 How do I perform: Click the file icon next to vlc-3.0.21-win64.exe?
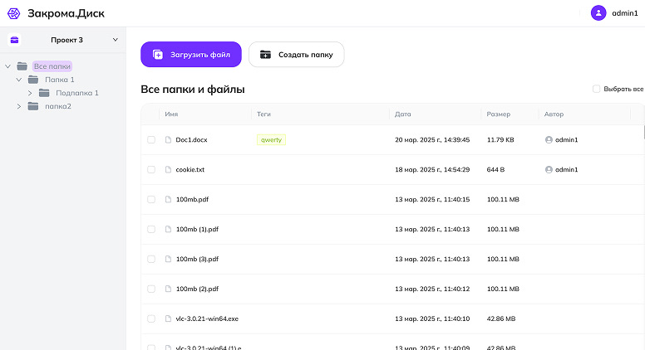click(168, 318)
